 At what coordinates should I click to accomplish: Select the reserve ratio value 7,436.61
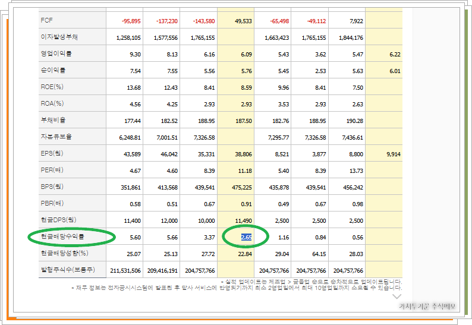[353, 137]
